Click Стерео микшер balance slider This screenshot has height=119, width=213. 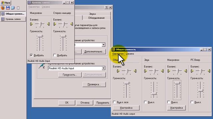63,24
